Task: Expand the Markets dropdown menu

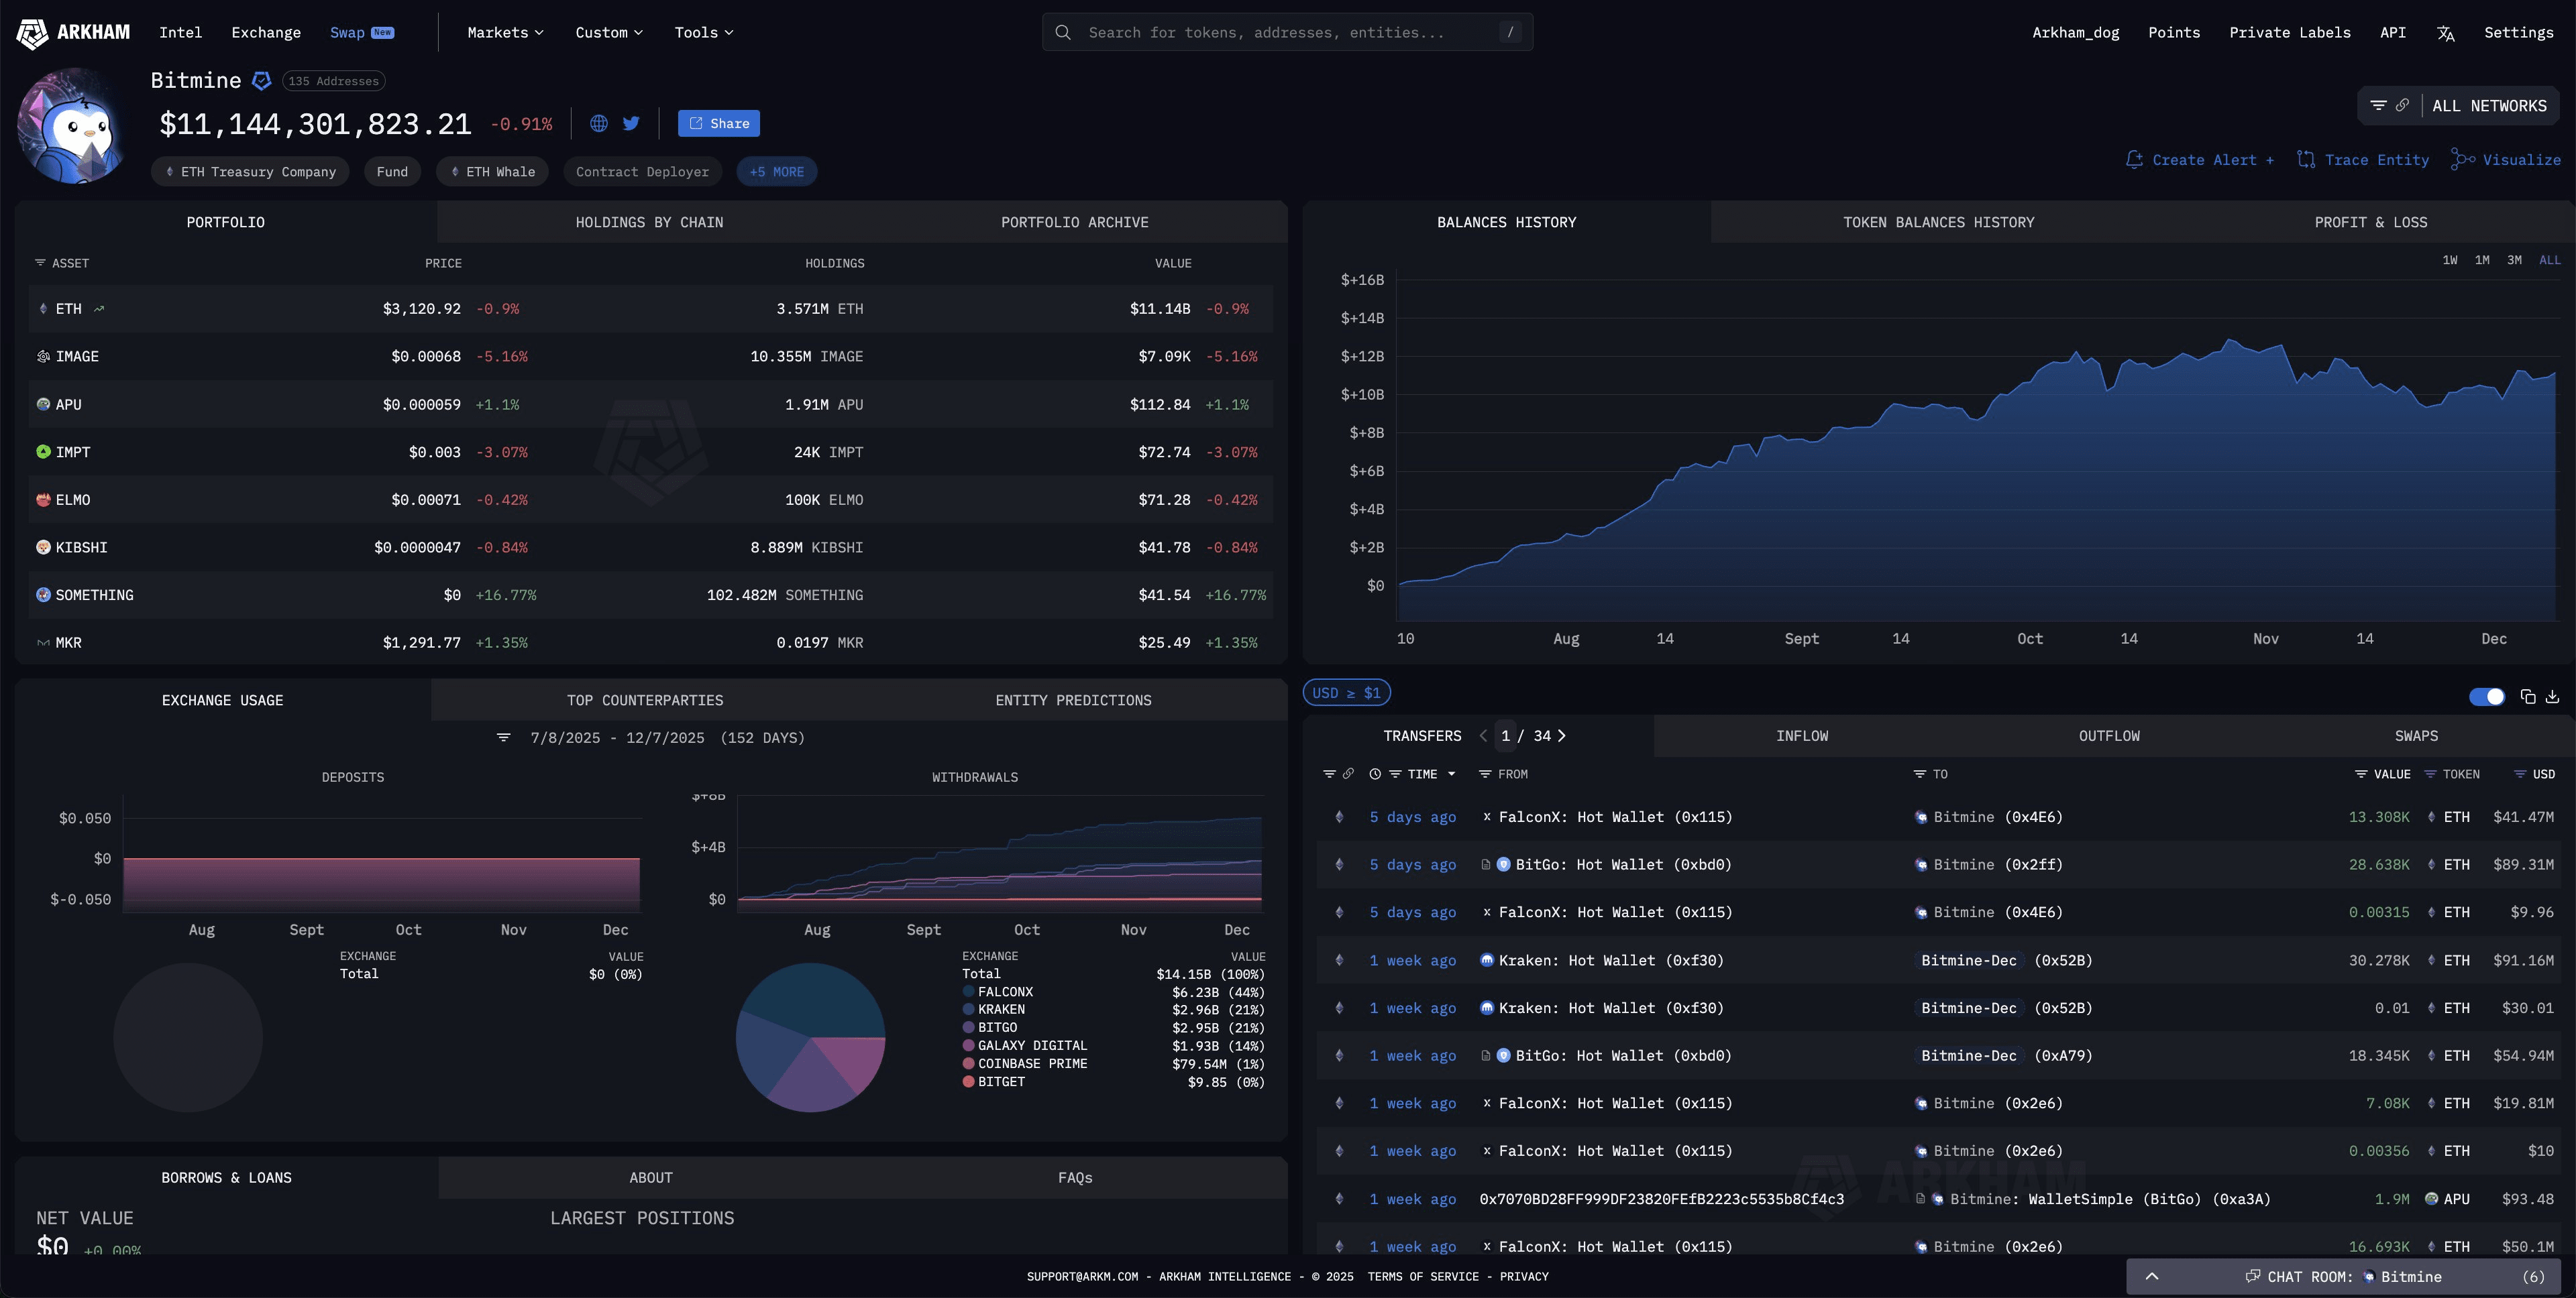Action: (x=505, y=33)
